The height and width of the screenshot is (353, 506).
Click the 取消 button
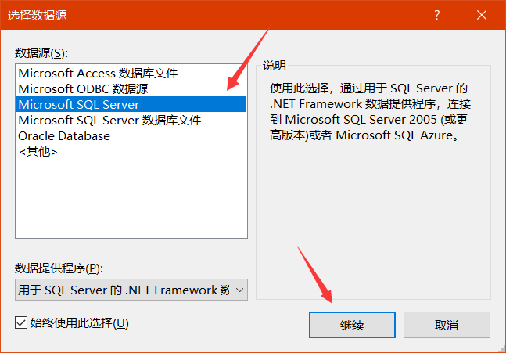447,325
